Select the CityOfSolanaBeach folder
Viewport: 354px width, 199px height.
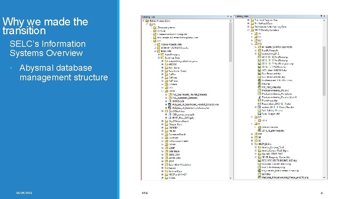178,121
